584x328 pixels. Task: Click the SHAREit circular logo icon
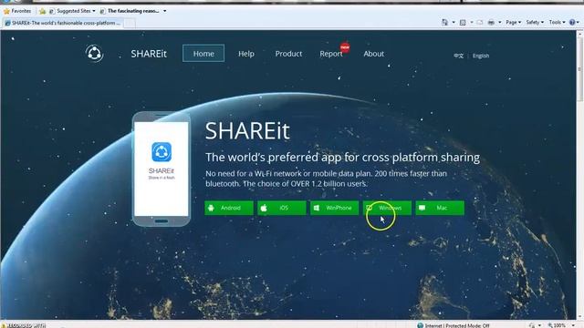click(94, 53)
